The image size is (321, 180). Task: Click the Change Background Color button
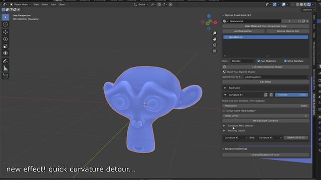[x=265, y=154]
